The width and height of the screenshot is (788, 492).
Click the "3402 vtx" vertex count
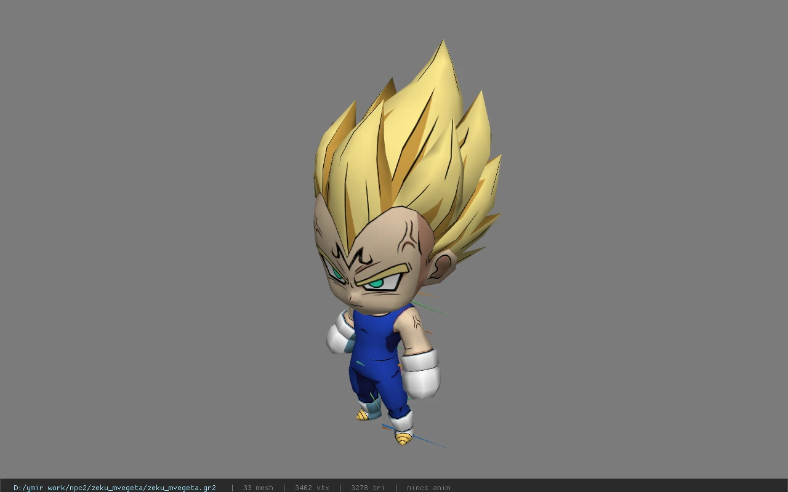click(312, 488)
